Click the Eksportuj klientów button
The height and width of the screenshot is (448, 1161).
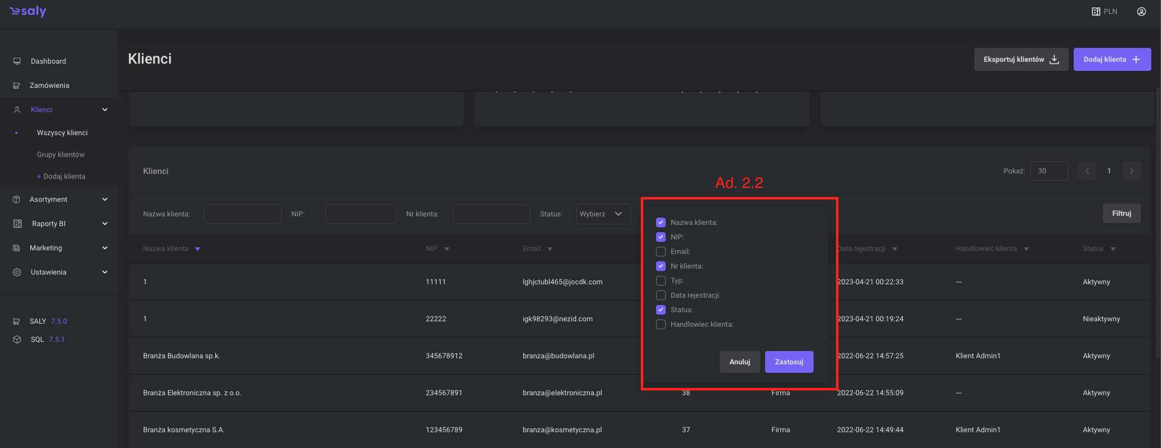click(1021, 59)
